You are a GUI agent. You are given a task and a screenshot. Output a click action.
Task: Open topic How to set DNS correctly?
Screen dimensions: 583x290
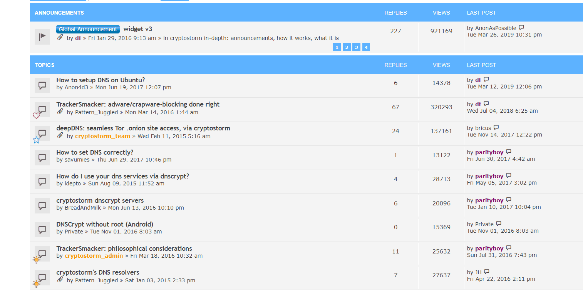pos(95,152)
